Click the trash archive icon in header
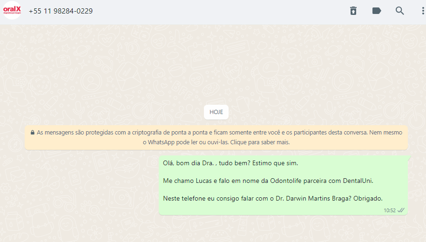The height and width of the screenshot is (242, 426). pyautogui.click(x=353, y=11)
